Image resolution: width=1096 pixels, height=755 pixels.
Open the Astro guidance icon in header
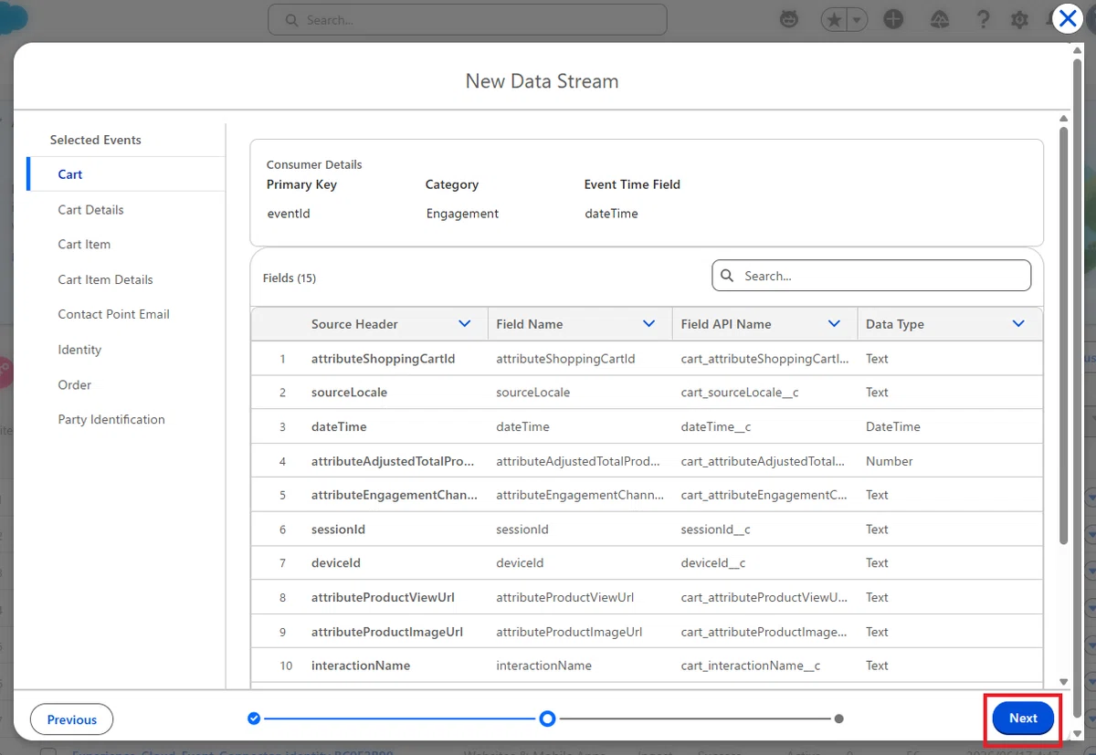point(790,19)
